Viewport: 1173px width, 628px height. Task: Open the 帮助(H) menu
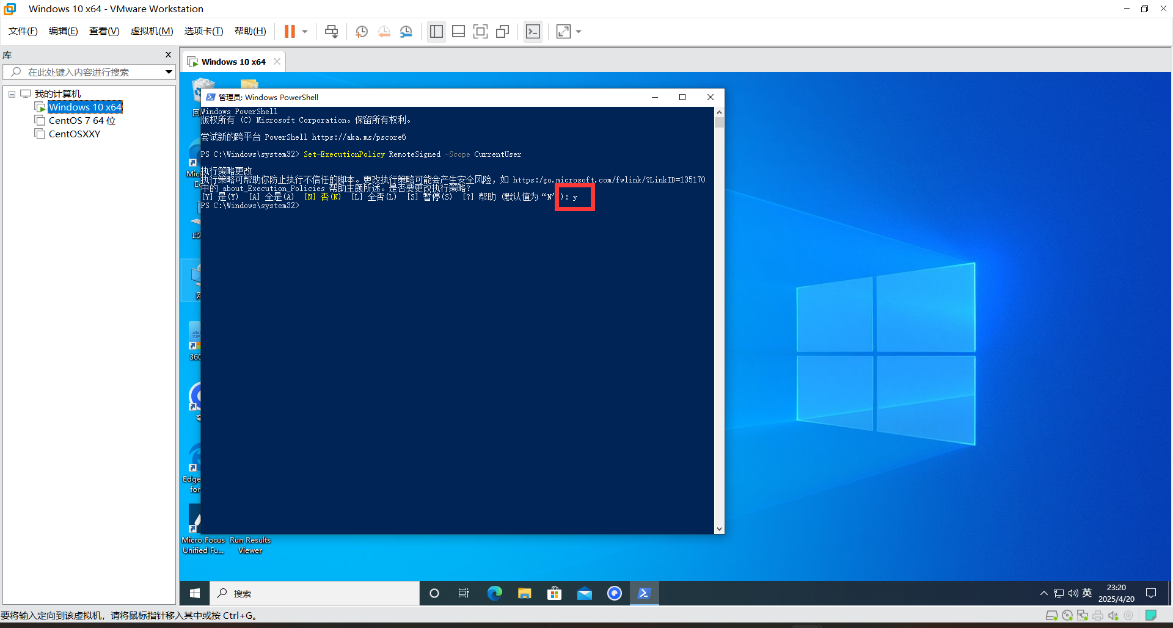click(x=250, y=31)
